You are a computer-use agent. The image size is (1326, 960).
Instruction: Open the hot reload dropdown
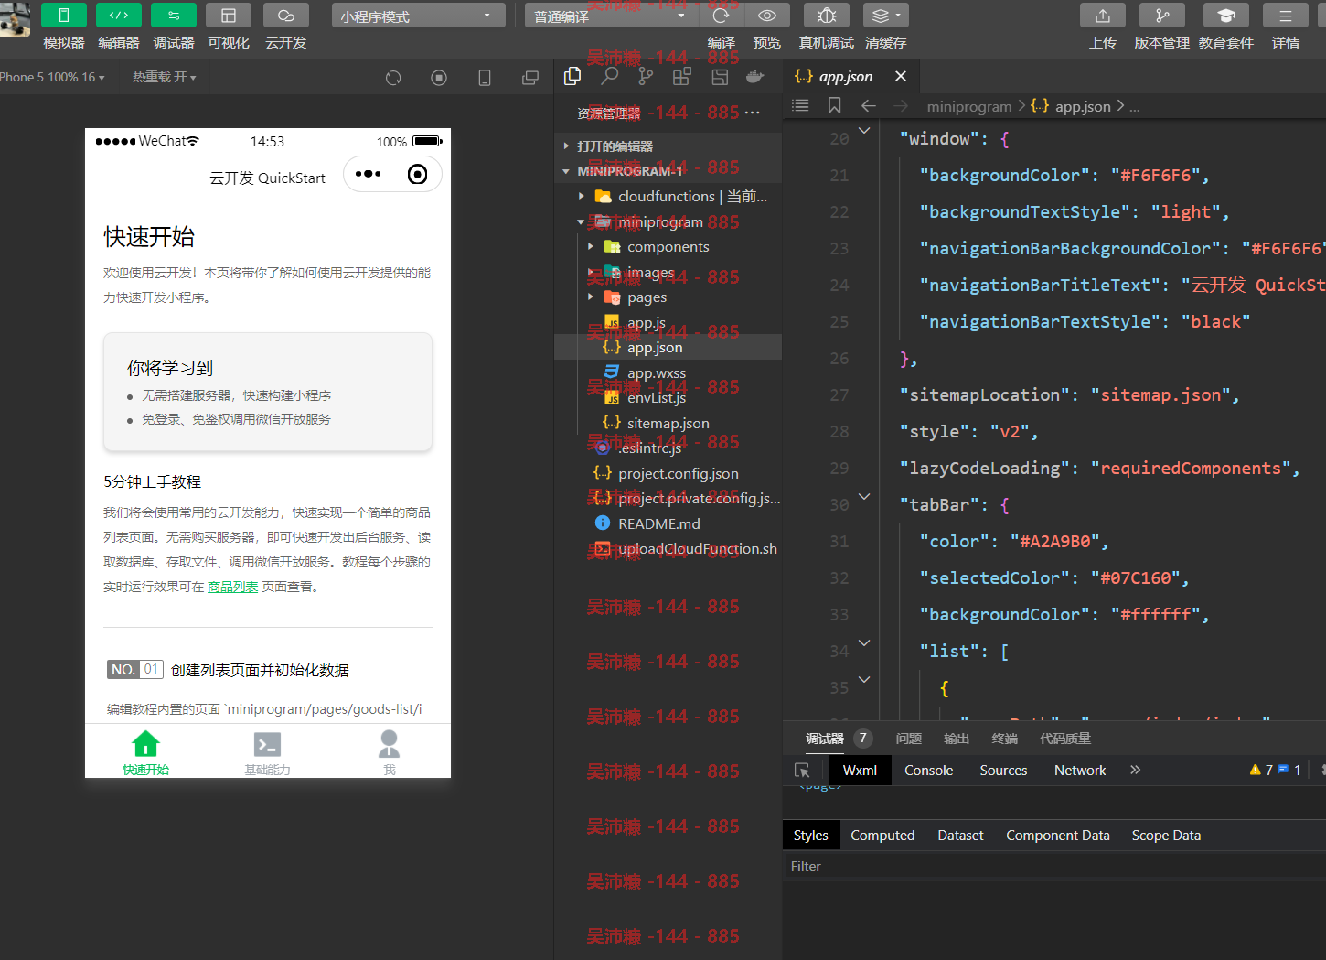point(165,77)
